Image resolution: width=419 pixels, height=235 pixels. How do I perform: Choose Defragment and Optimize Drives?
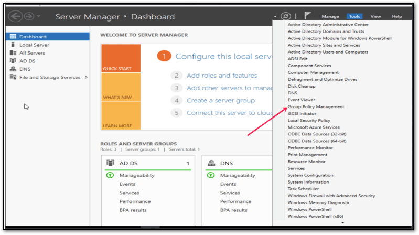tap(323, 79)
